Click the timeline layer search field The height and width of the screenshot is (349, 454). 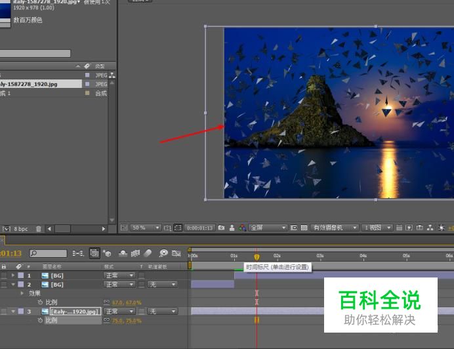click(49, 253)
